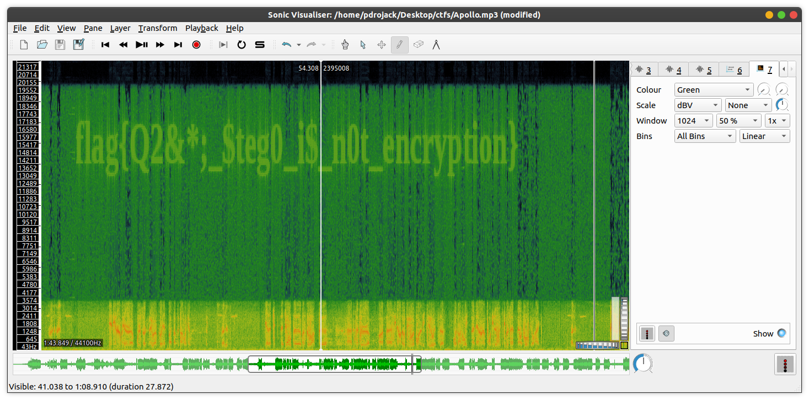Open an existing file with folder icon
The height and width of the screenshot is (400, 809).
tap(42, 45)
